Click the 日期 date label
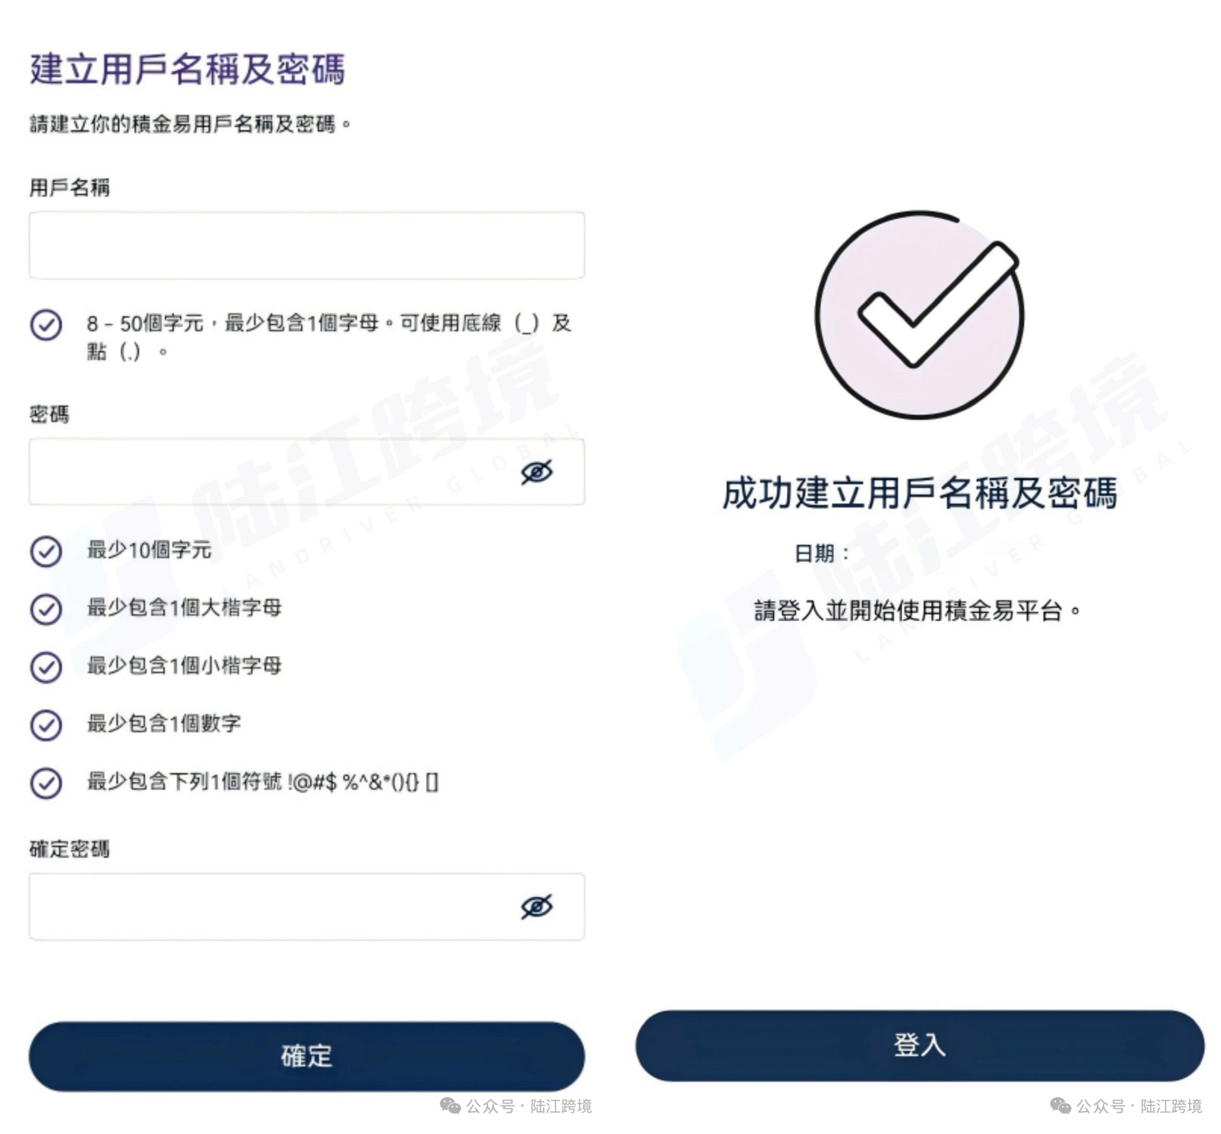 [821, 554]
